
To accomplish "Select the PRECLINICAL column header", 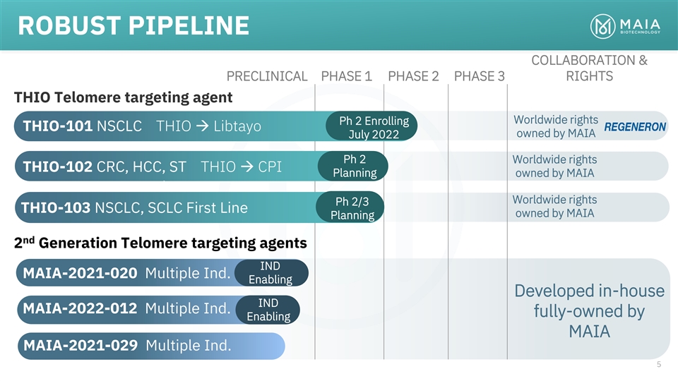I will click(x=266, y=76).
